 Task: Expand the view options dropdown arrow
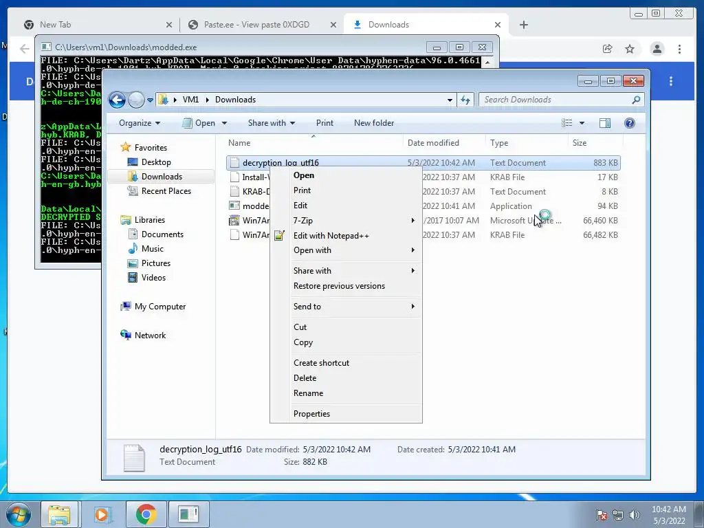click(x=582, y=123)
